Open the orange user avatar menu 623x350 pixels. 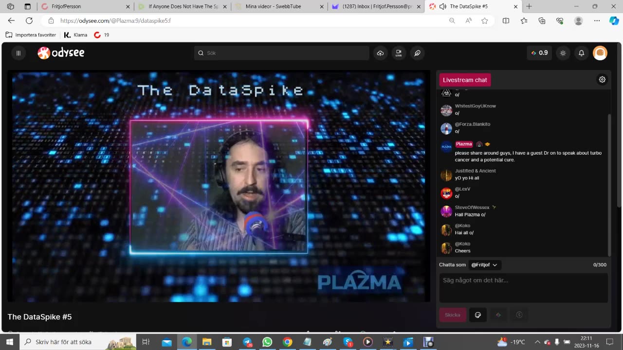coord(600,53)
